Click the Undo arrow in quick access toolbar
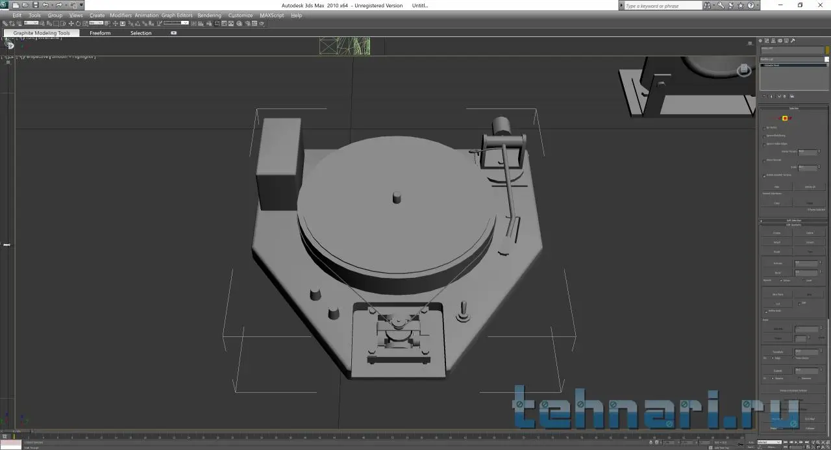The height and width of the screenshot is (450, 831). [45, 5]
